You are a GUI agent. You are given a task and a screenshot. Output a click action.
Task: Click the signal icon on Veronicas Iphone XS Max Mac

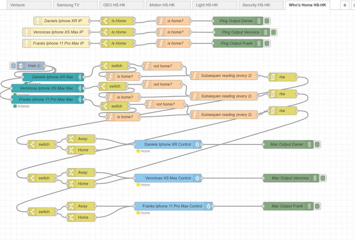coord(80,88)
